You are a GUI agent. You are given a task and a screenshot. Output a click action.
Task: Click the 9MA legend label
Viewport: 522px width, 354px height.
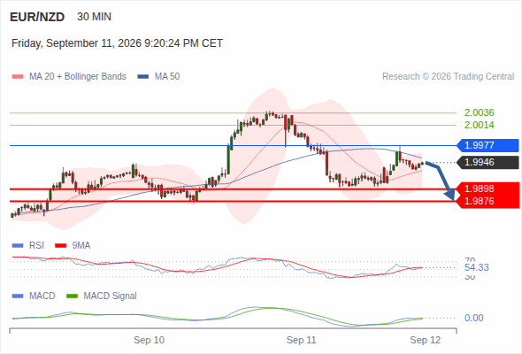(81, 246)
